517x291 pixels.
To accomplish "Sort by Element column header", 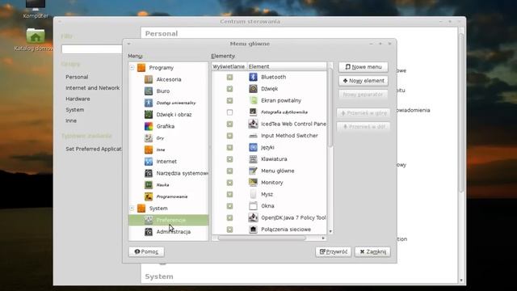I will [287, 66].
